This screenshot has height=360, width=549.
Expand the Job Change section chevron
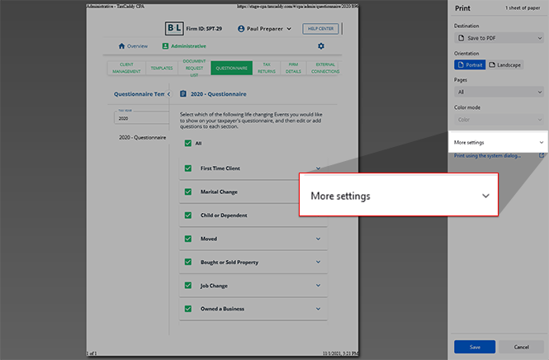(318, 285)
